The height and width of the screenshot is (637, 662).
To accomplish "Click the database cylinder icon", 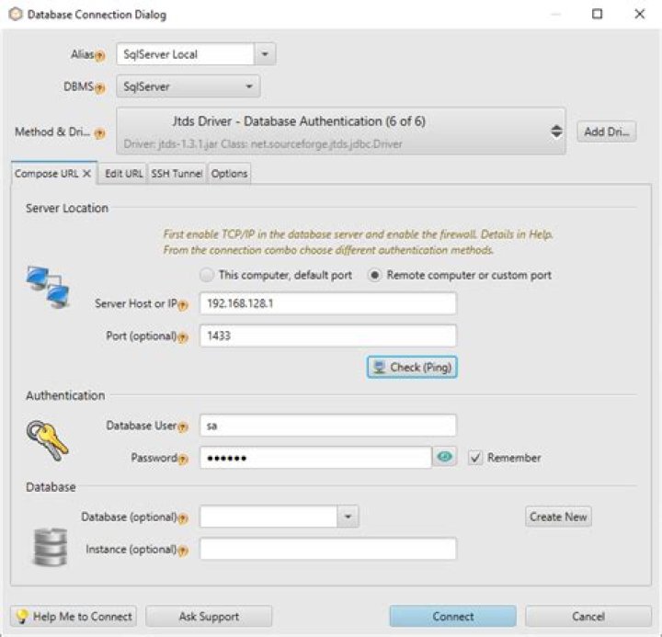I will (x=51, y=546).
